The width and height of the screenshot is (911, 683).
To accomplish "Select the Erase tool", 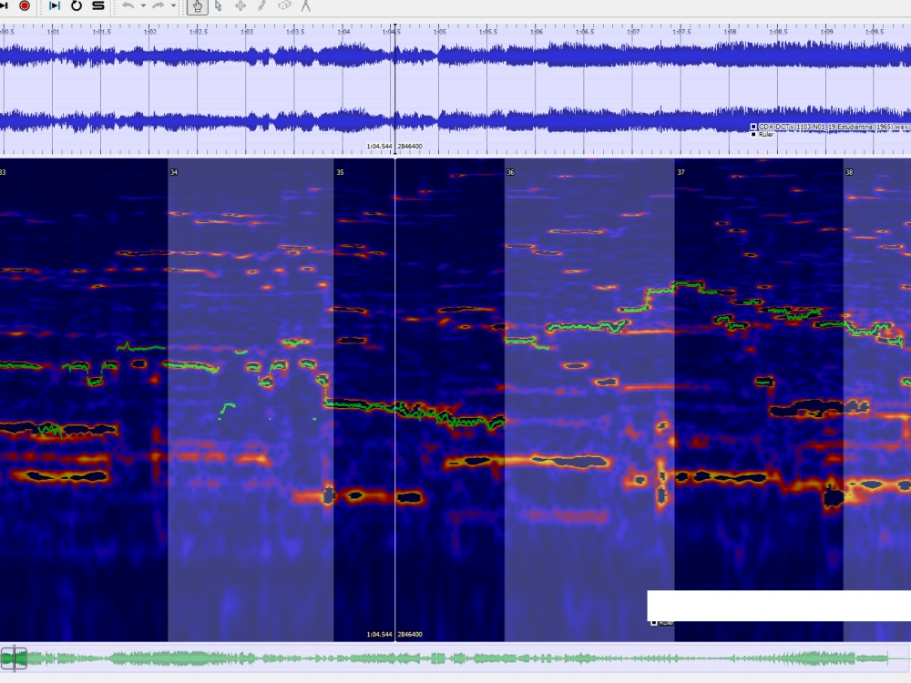I will pos(284,5).
